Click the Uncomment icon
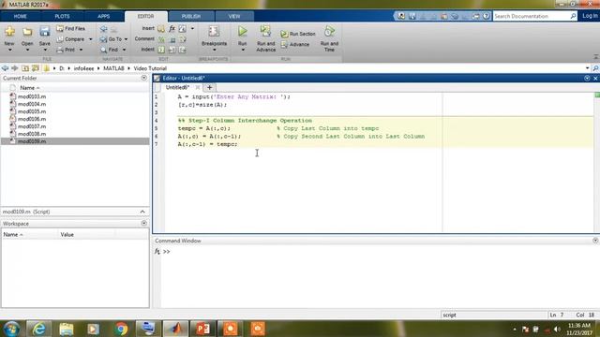Screen dimensions: 600x337 172,39
